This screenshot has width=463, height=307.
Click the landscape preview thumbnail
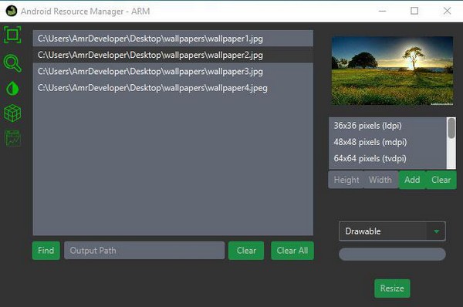pos(393,71)
